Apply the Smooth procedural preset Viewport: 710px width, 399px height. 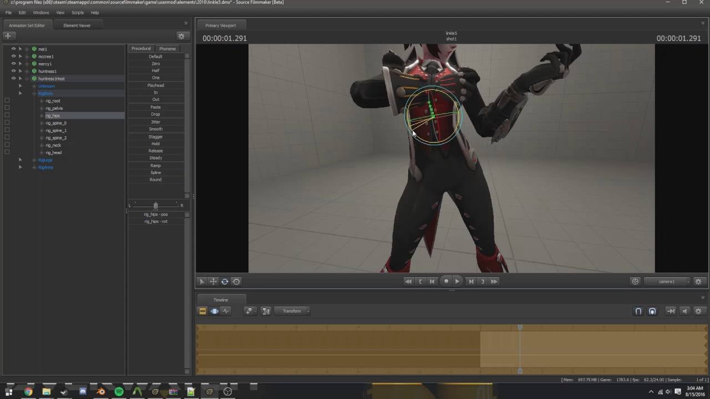click(x=155, y=129)
